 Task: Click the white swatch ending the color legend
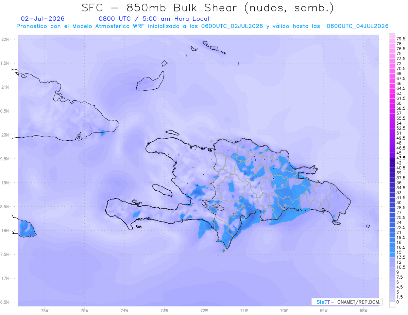(x=392, y=304)
